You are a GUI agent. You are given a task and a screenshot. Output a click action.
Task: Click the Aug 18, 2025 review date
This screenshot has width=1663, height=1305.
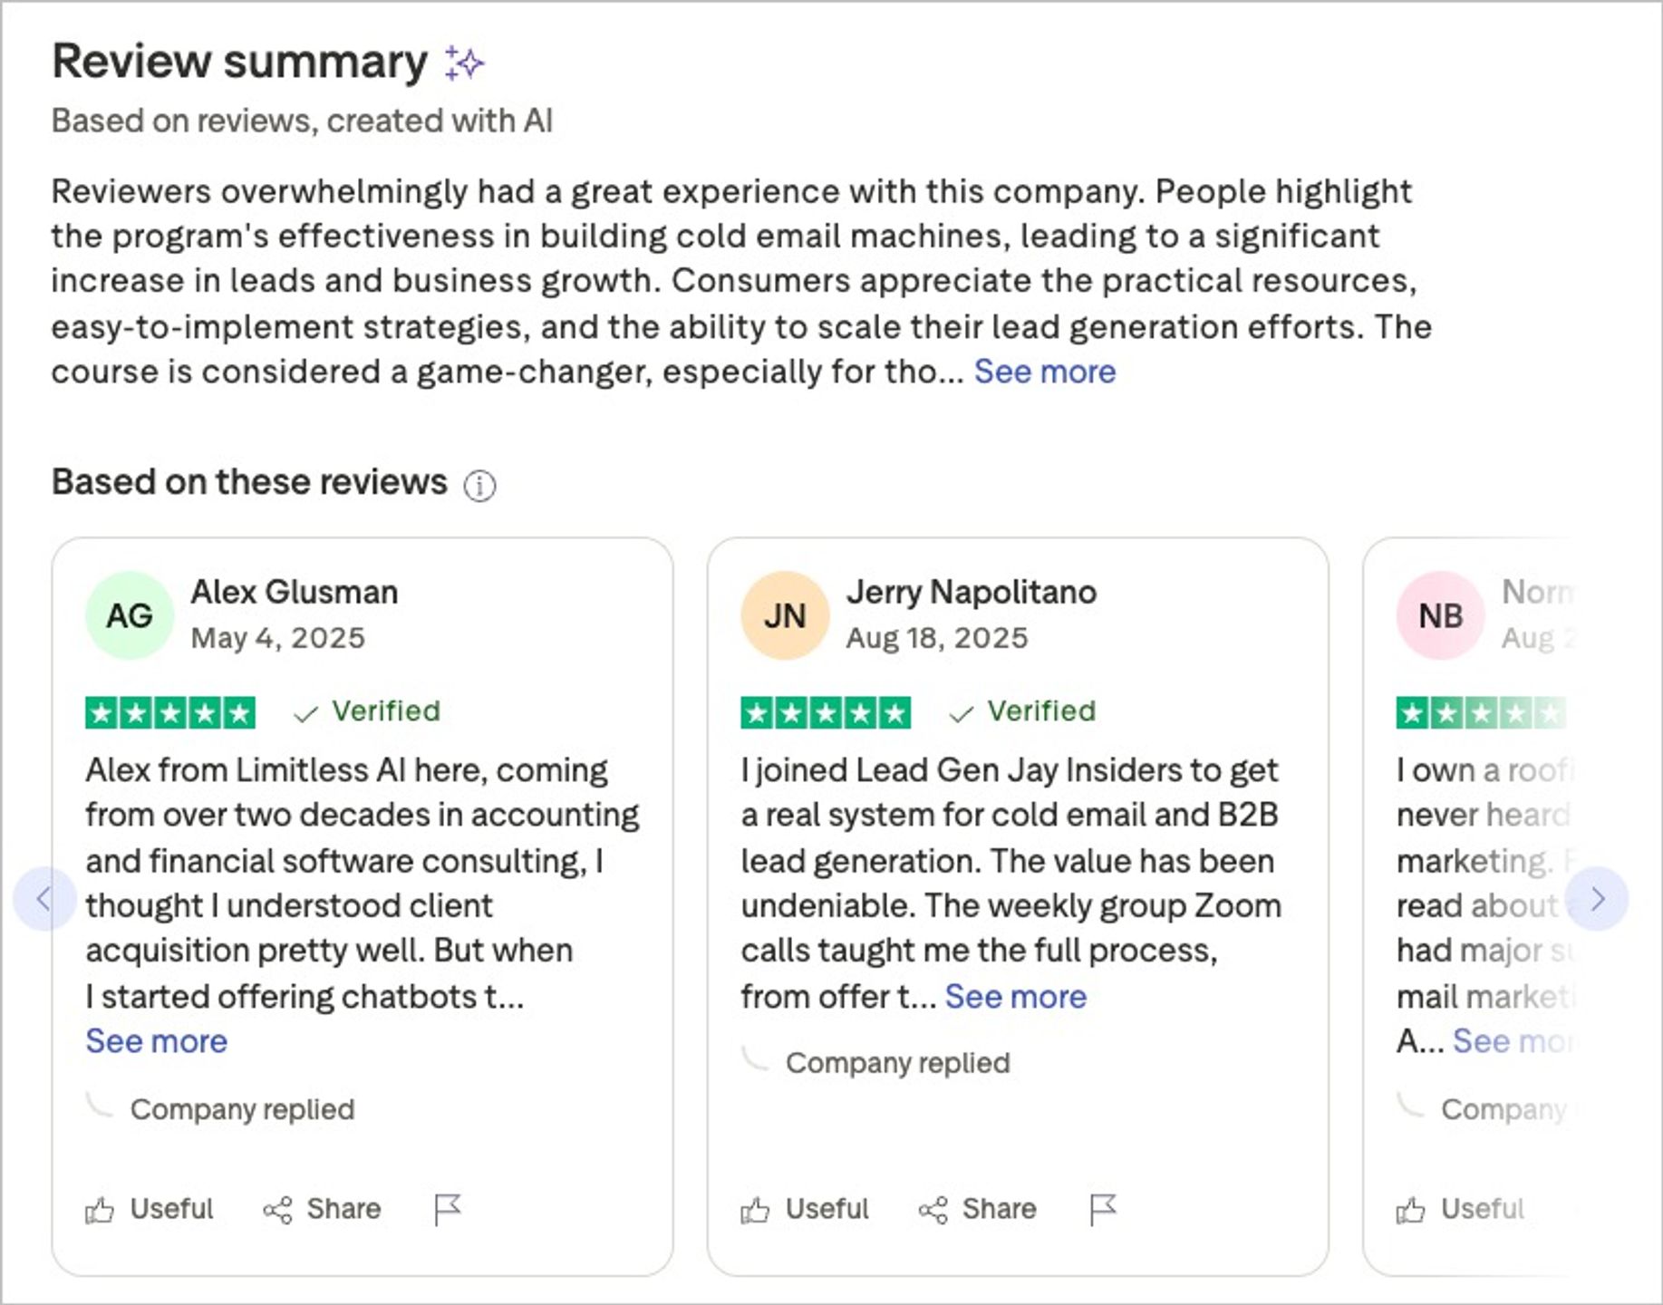(937, 638)
